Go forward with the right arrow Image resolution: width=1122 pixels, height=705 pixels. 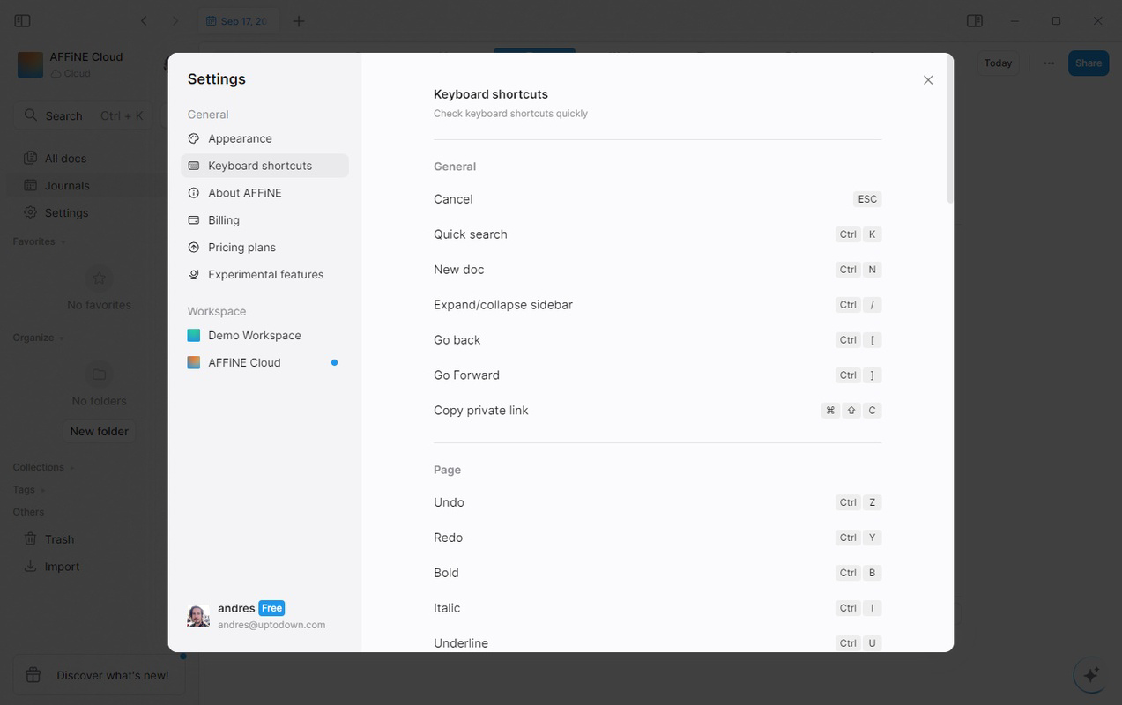pyautogui.click(x=175, y=21)
